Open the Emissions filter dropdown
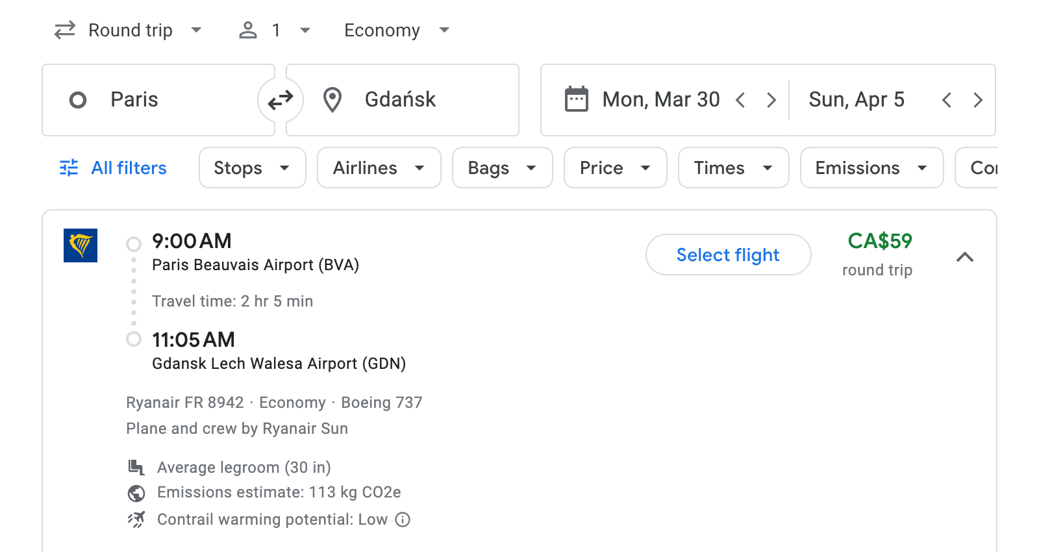The height and width of the screenshot is (552, 1039). [871, 168]
